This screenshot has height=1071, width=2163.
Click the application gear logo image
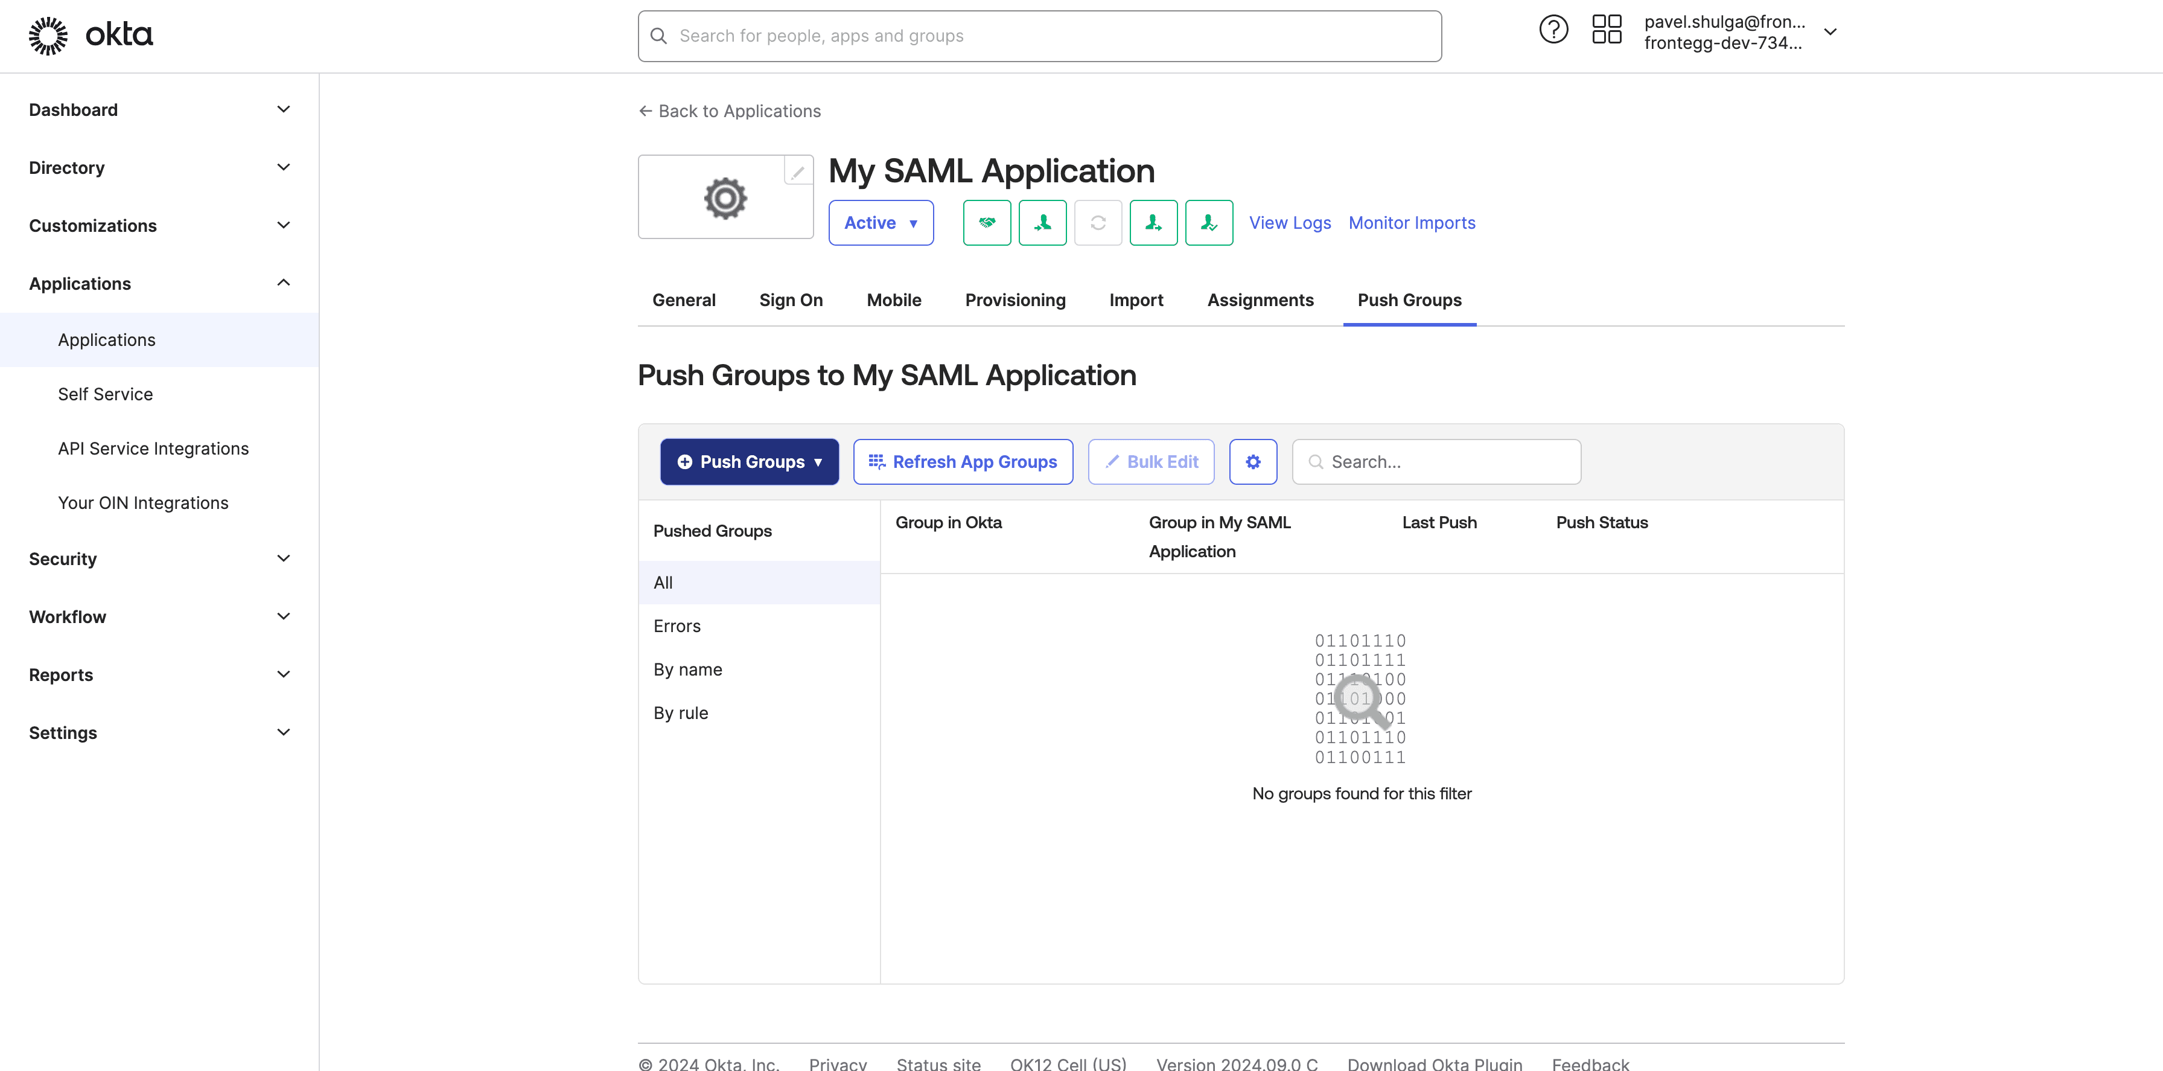725,198
